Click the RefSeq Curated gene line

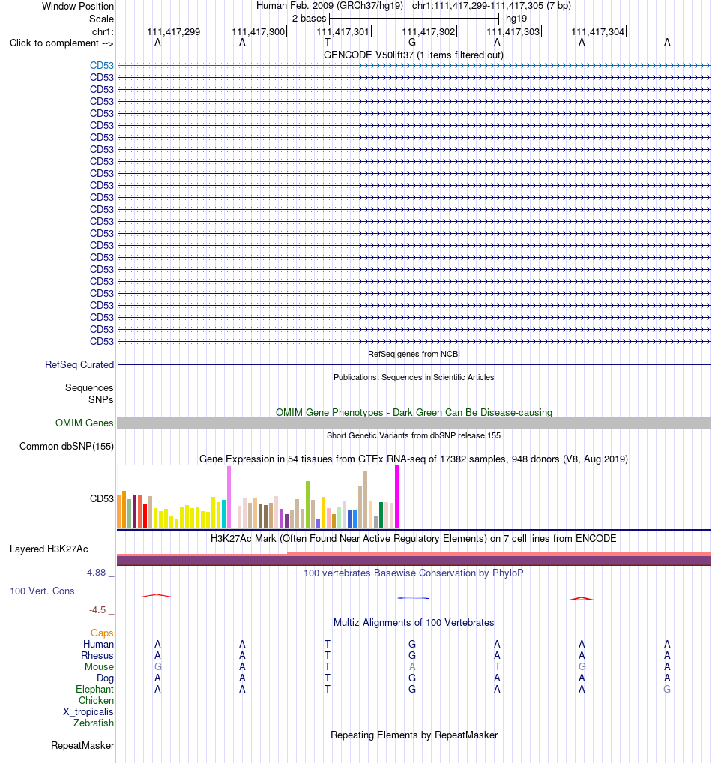coord(414,364)
